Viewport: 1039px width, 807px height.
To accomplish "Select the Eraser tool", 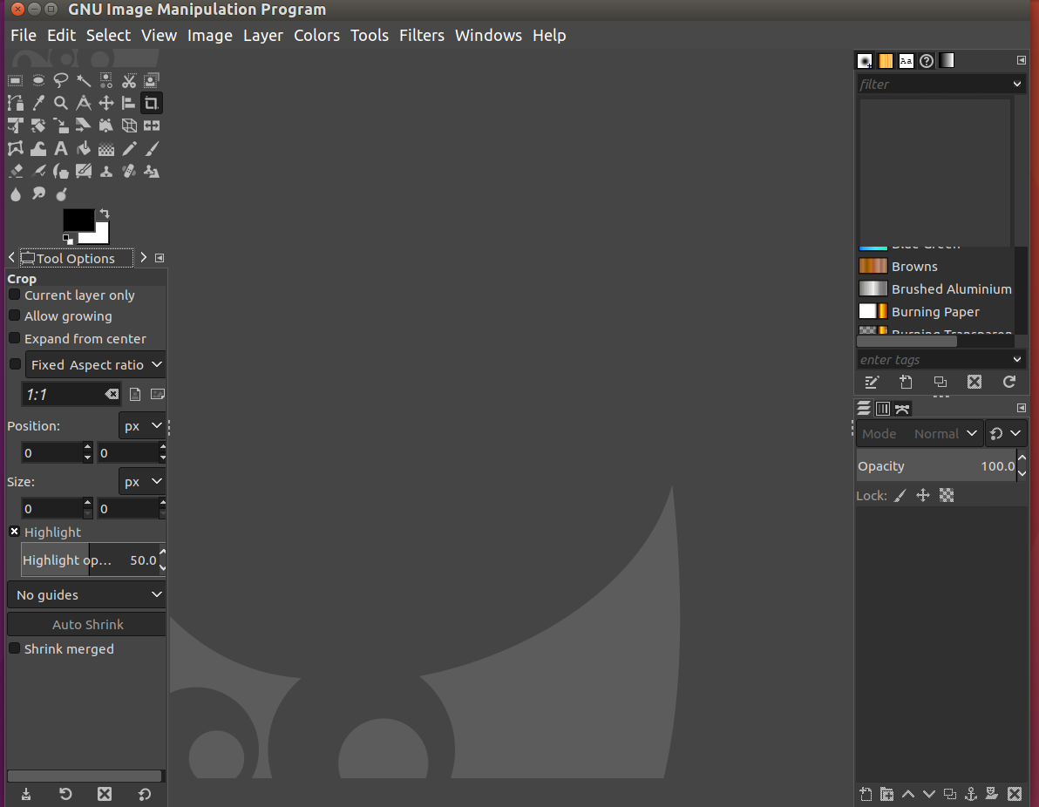I will (x=16, y=172).
